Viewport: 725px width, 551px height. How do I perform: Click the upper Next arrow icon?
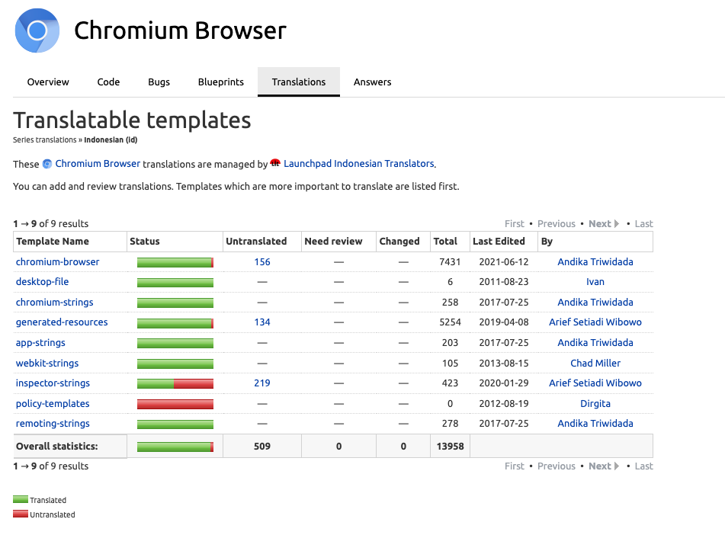616,224
